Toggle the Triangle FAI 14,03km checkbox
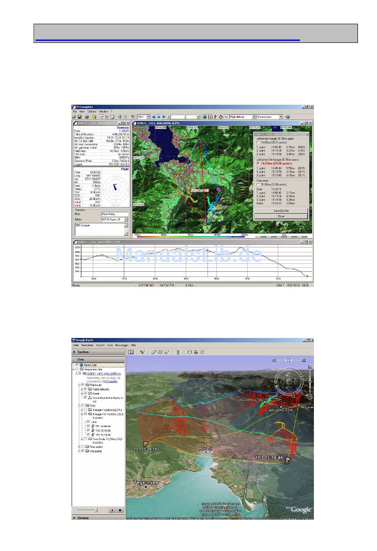 tap(85, 414)
